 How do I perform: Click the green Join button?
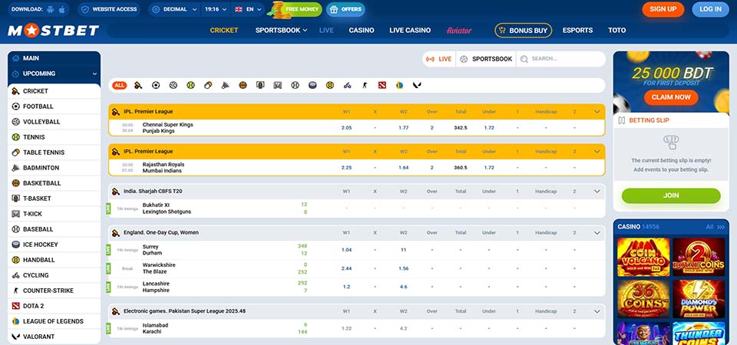[671, 195]
